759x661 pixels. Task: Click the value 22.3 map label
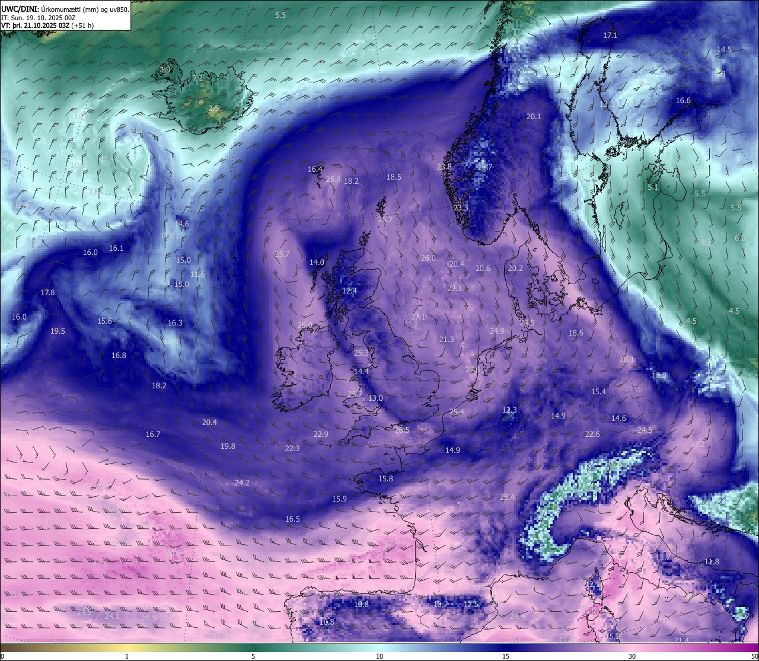click(292, 449)
